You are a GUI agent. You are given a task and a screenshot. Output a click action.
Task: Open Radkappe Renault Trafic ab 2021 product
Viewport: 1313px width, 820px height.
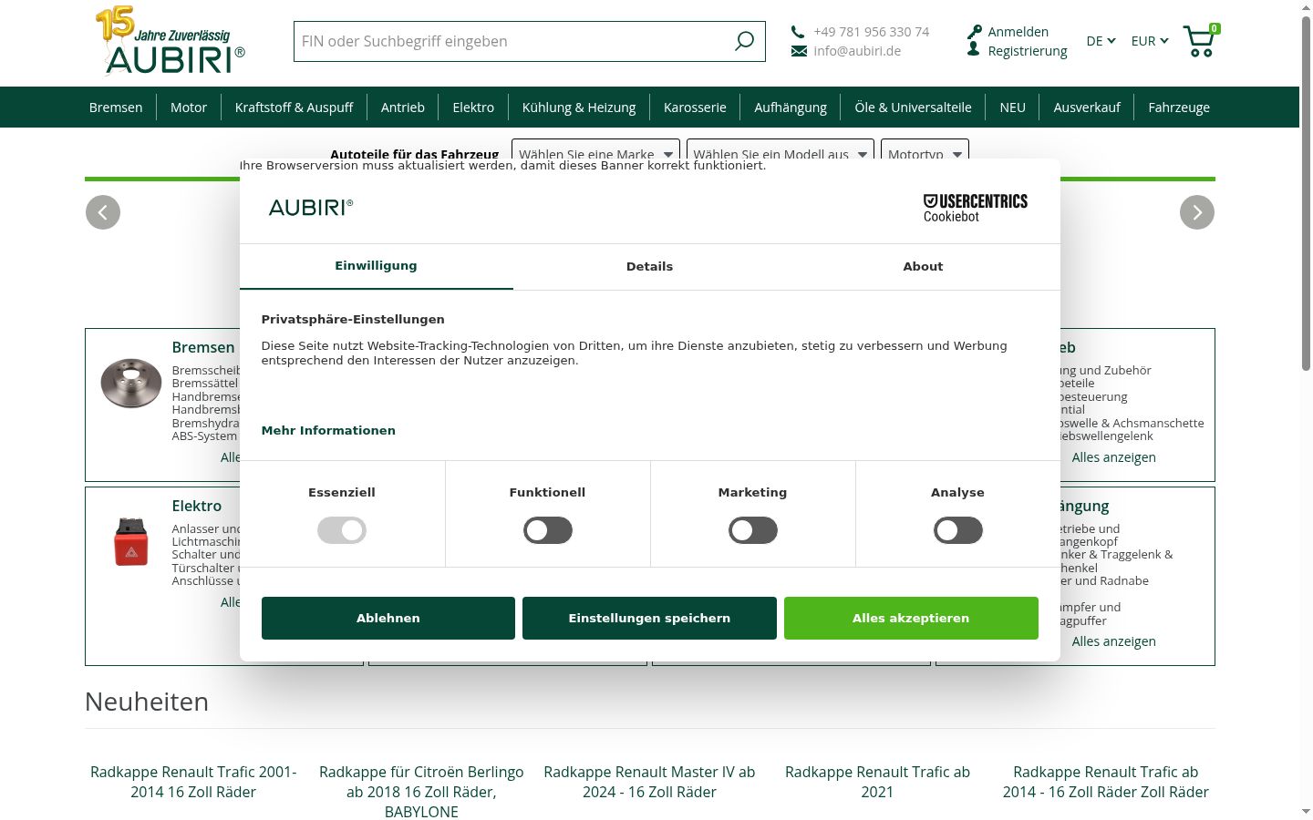pyautogui.click(x=877, y=782)
